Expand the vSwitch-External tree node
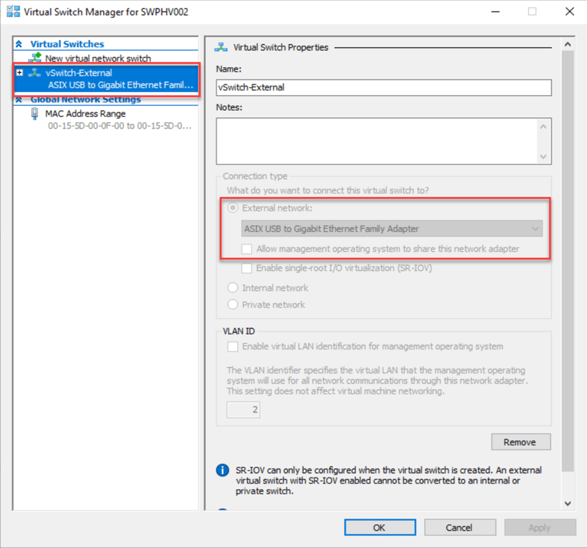Screen dimensions: 587x548 (20, 73)
